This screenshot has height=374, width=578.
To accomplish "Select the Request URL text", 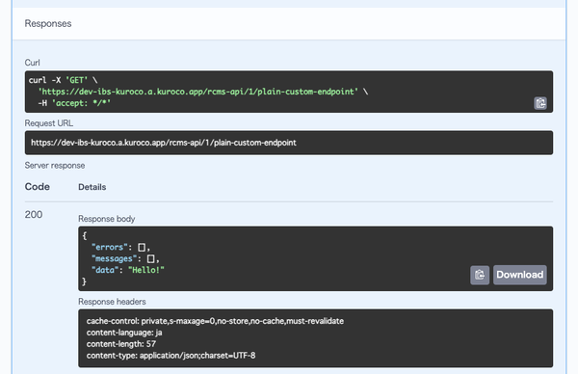I will (164, 143).
